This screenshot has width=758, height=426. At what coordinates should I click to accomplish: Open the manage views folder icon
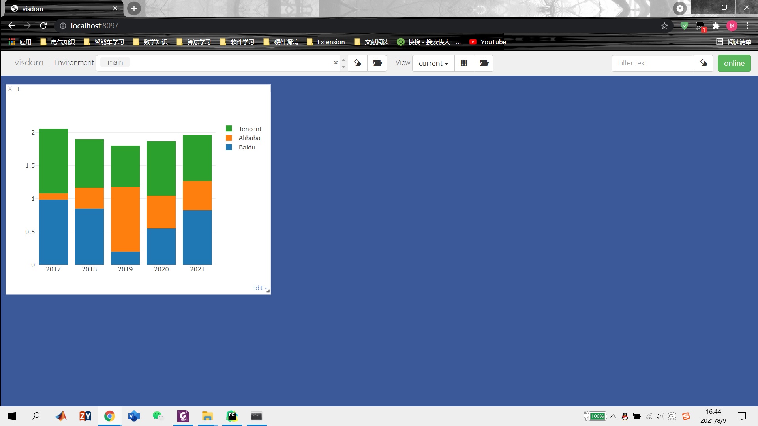pos(484,63)
